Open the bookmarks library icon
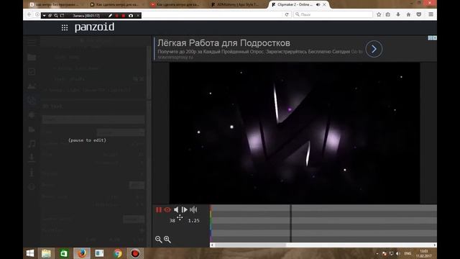 pyautogui.click(x=388, y=14)
